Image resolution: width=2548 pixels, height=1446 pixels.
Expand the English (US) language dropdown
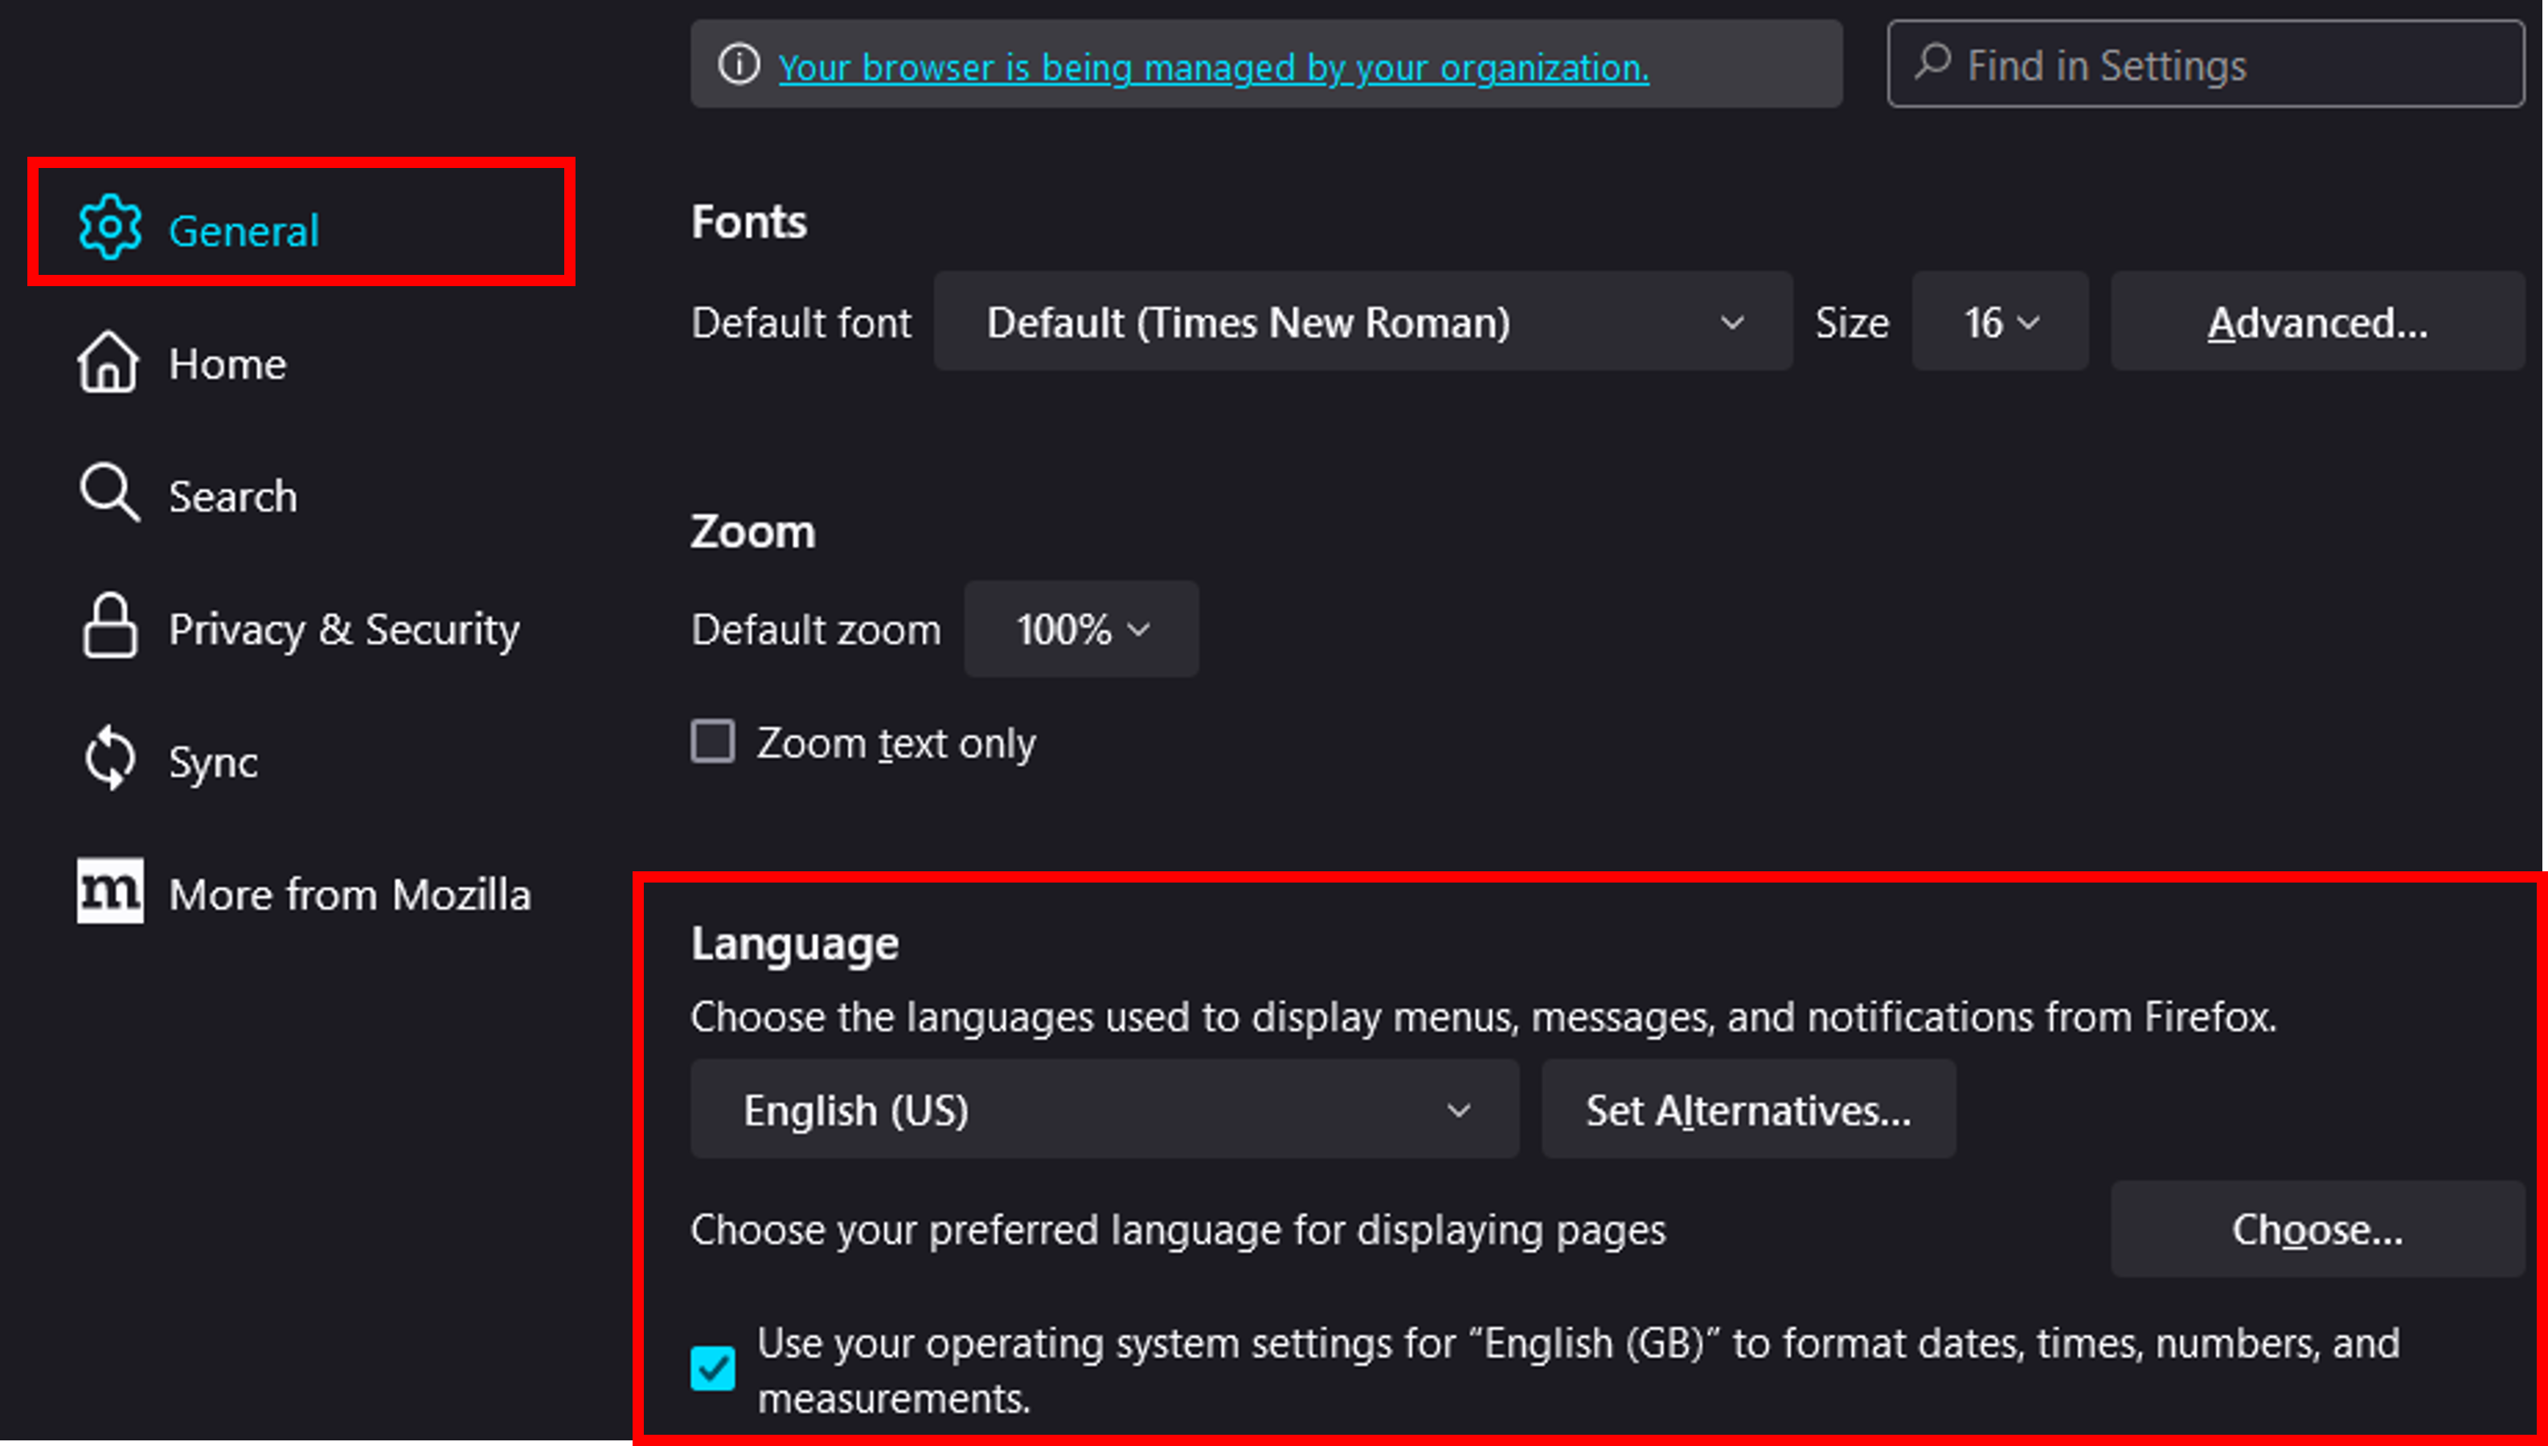pos(1104,1109)
